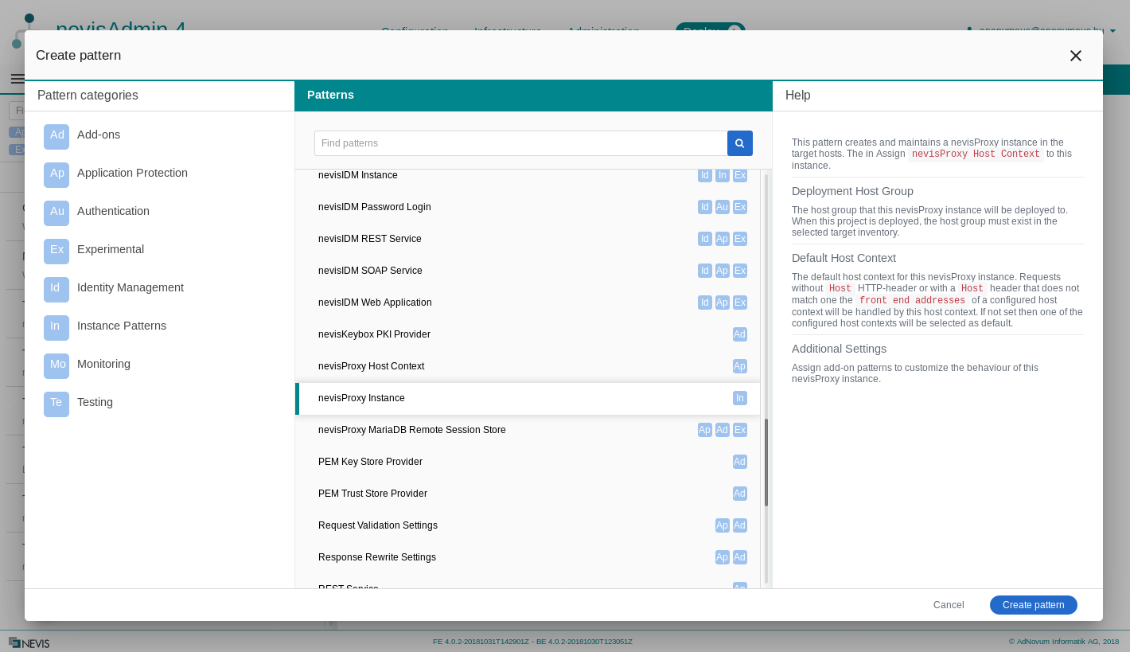Select the nevisIDM SOAP Service pattern name
1130x652 pixels.
pyautogui.click(x=371, y=271)
